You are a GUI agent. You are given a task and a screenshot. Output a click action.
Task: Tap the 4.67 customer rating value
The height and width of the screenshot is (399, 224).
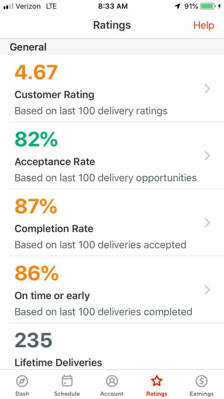36,72
